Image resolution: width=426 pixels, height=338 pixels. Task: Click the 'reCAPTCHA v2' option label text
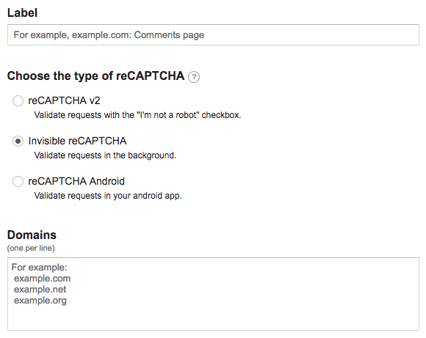click(64, 100)
